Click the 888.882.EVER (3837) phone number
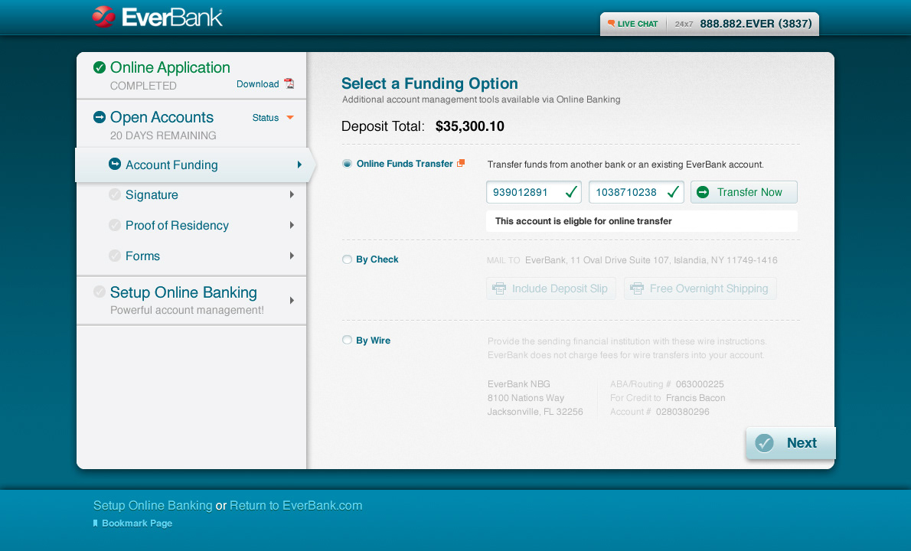The width and height of the screenshot is (911, 551). click(756, 24)
